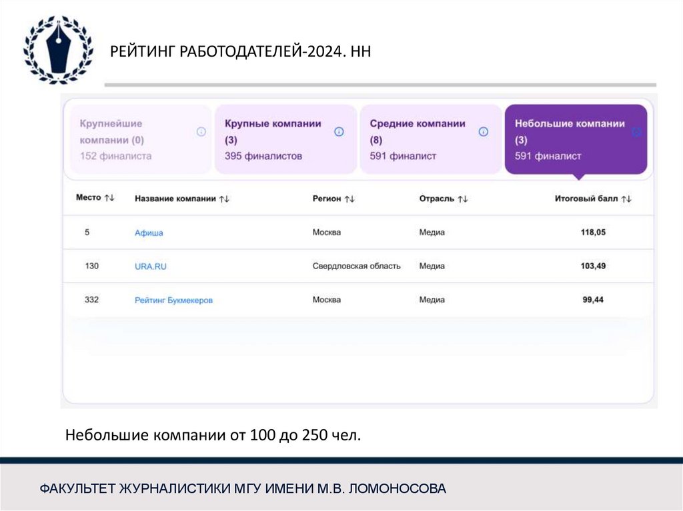This screenshot has height=511, width=683.
Task: Click Москва region in Афиша row
Action: (327, 233)
